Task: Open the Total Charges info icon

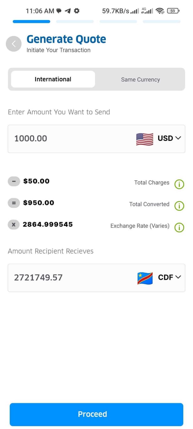Action: click(179, 184)
